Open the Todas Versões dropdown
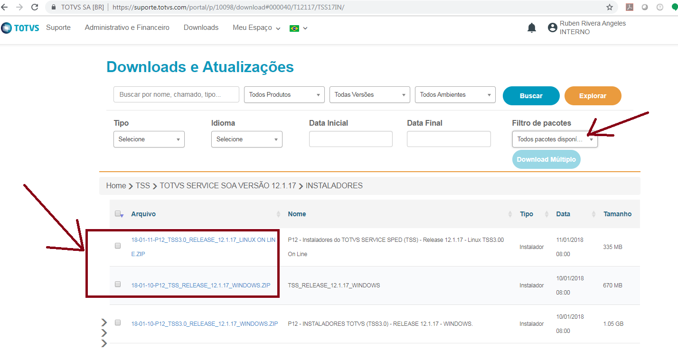 tap(370, 94)
